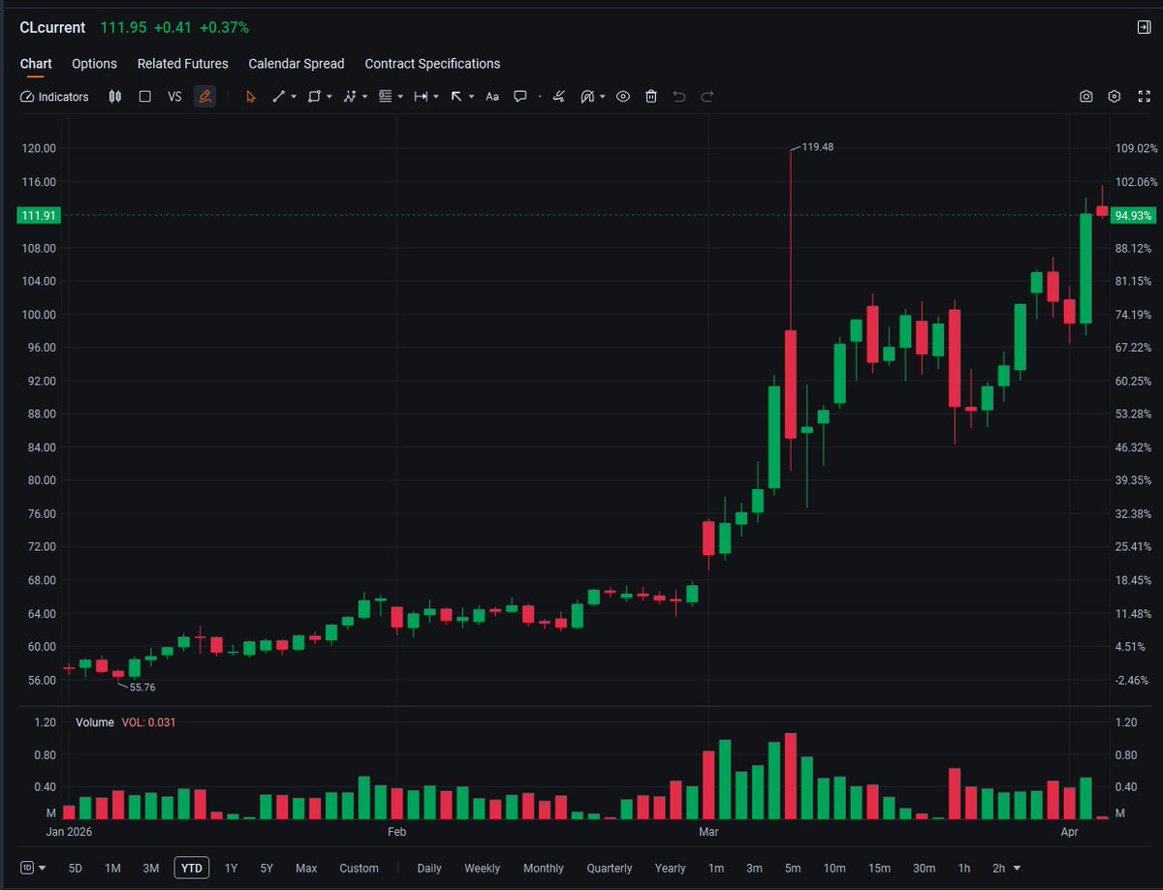Screen dimensions: 1163x890
Task: Open chart settings hexagon icon
Action: [1115, 97]
